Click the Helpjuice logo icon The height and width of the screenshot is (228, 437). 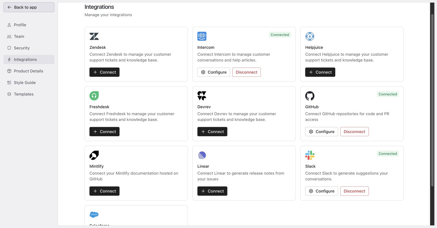pos(310,36)
